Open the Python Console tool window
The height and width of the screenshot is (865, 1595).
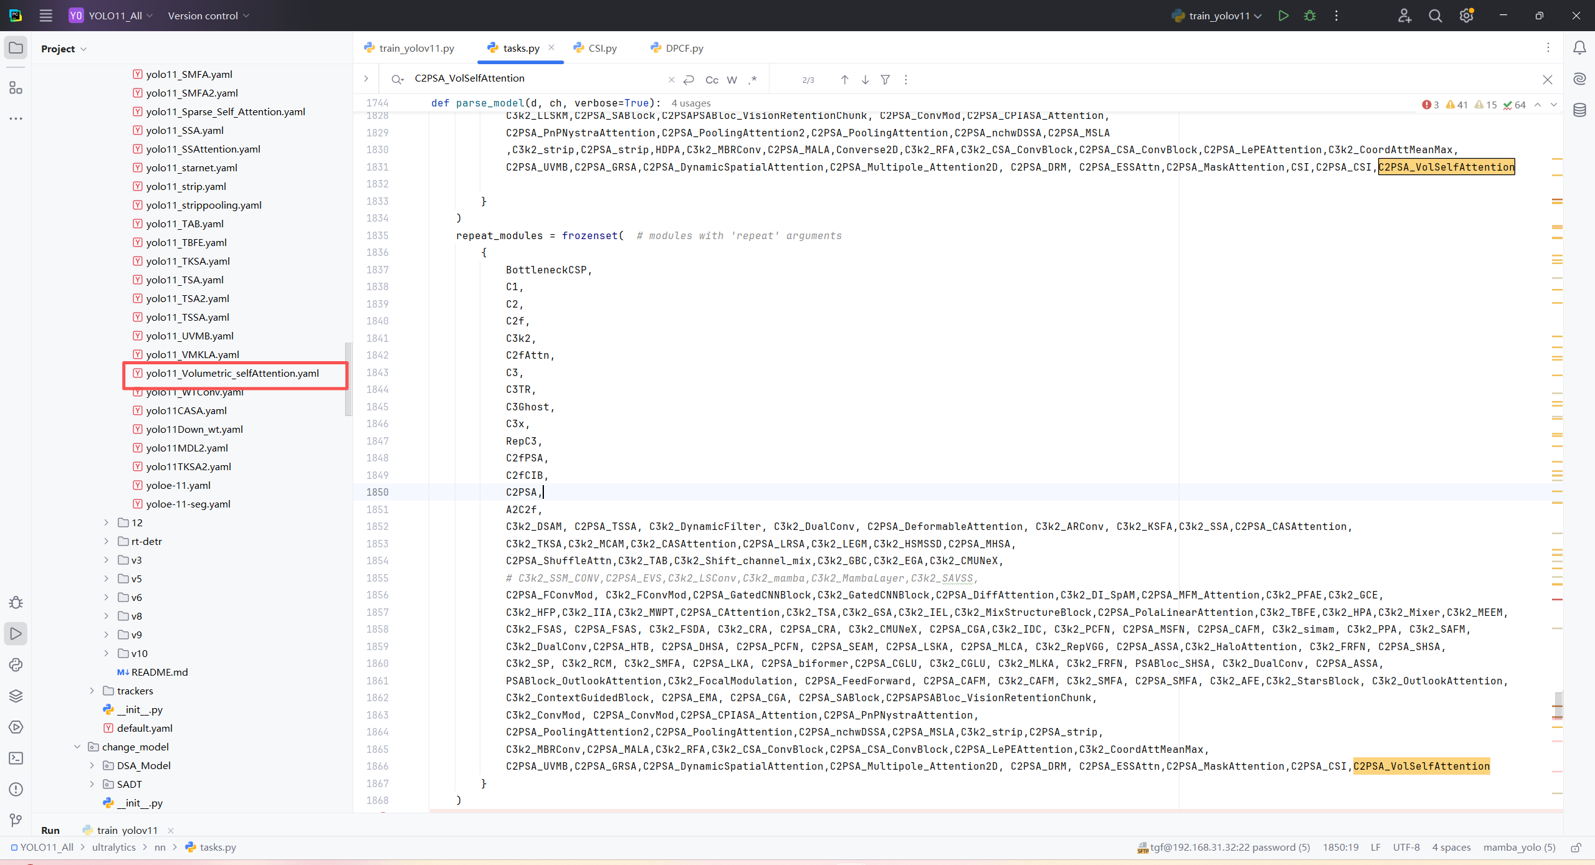coord(16,664)
